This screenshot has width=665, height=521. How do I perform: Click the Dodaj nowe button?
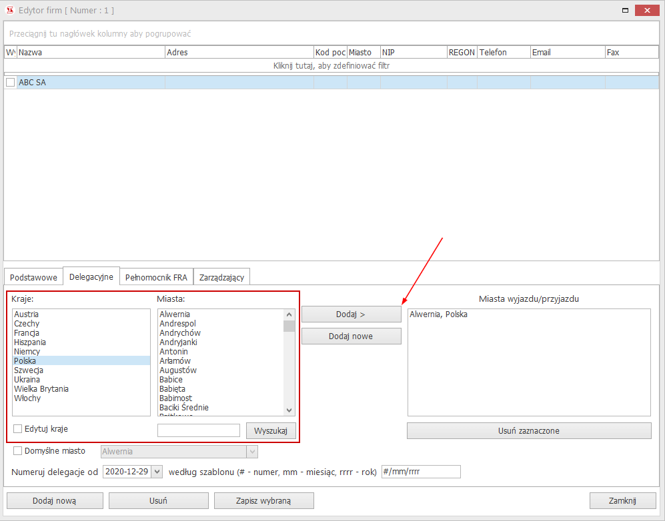click(x=351, y=336)
